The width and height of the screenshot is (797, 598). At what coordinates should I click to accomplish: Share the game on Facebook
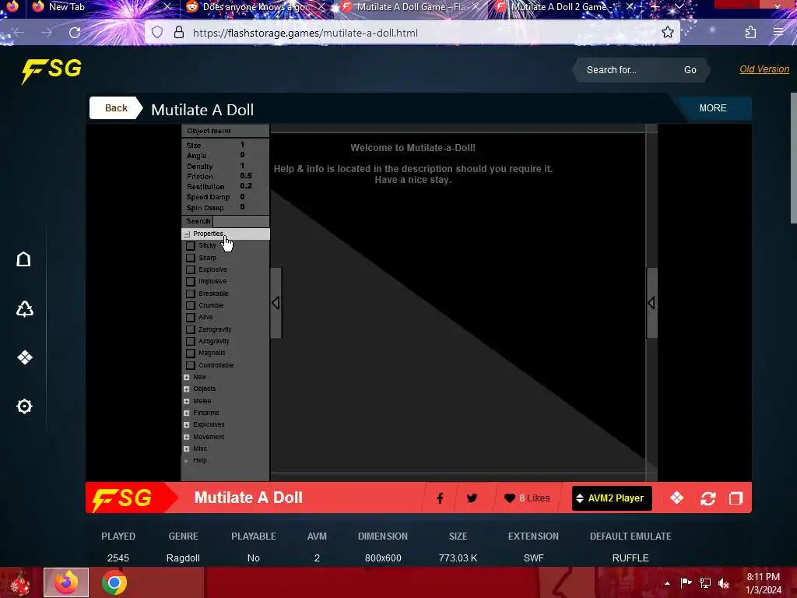[440, 498]
